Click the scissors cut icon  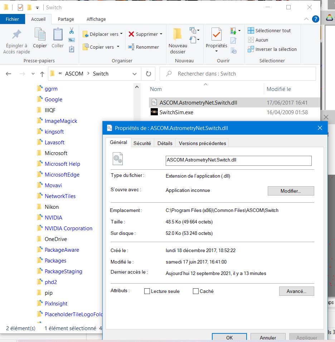tap(72, 30)
